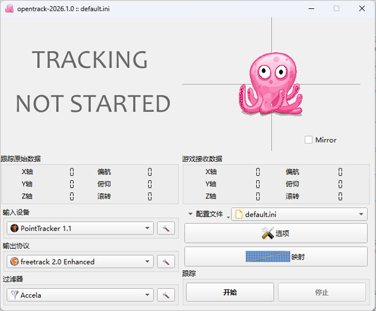Click the opentrack octopus title bar icon
Screen dimensions: 376x311
[x=9, y=9]
